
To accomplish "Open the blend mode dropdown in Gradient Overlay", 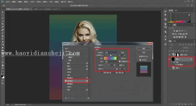I will click(x=111, y=52).
